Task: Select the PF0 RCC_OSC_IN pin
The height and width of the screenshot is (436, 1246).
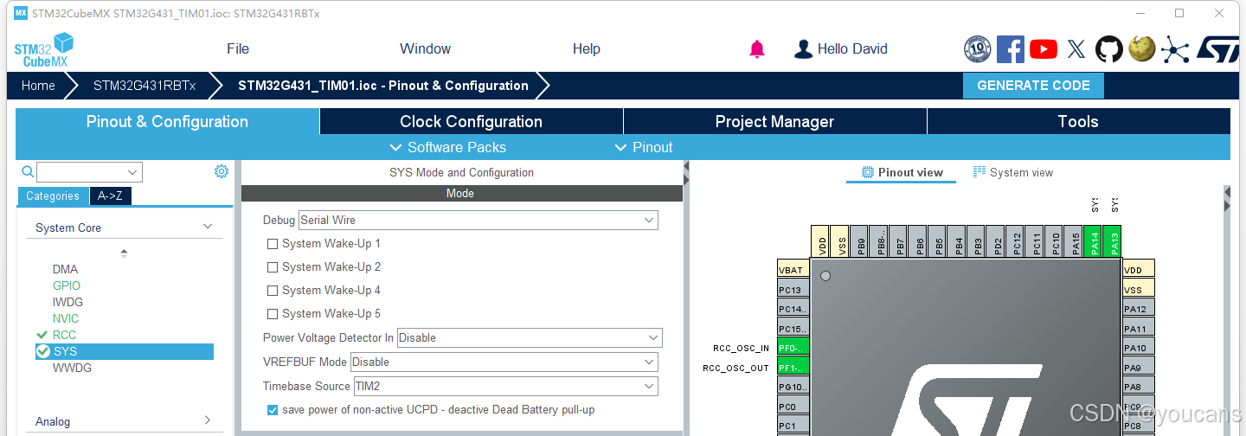Action: [x=793, y=348]
